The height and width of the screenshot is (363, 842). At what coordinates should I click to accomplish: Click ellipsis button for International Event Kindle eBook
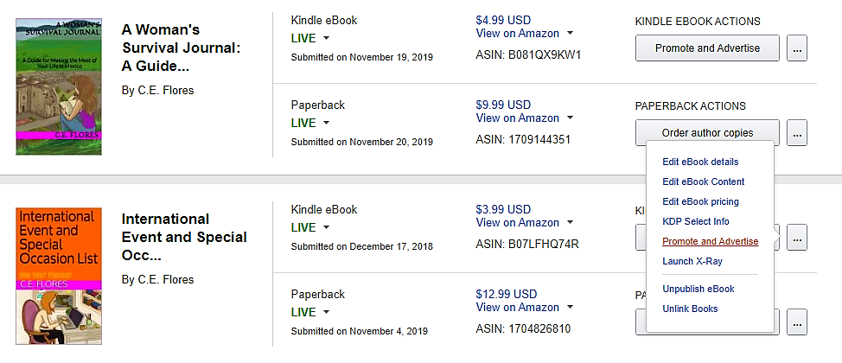pyautogui.click(x=796, y=236)
